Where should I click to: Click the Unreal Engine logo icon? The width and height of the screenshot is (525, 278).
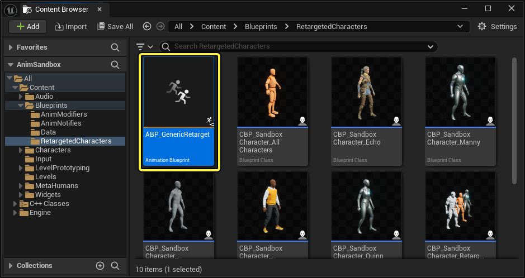11,9
